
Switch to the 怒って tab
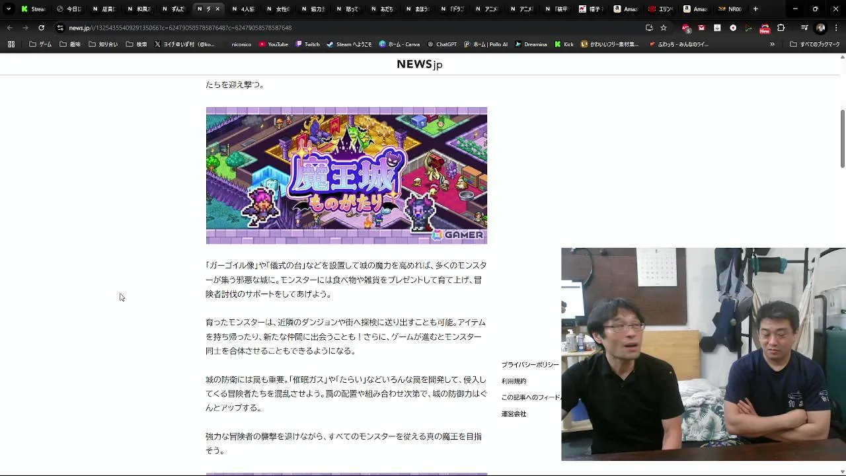click(x=348, y=9)
